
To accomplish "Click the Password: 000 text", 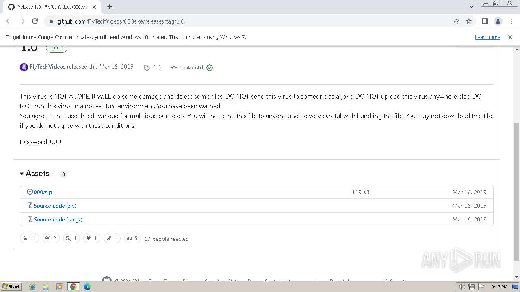I will 40,142.
